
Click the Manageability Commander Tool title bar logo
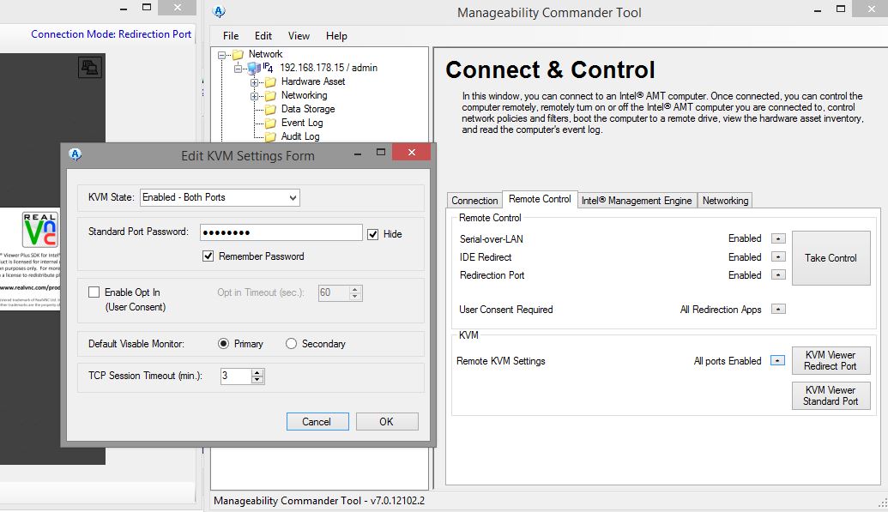tap(219, 11)
